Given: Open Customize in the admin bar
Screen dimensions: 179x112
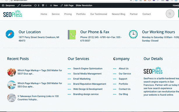Looking at the screenshot, I should coord(26,5).
